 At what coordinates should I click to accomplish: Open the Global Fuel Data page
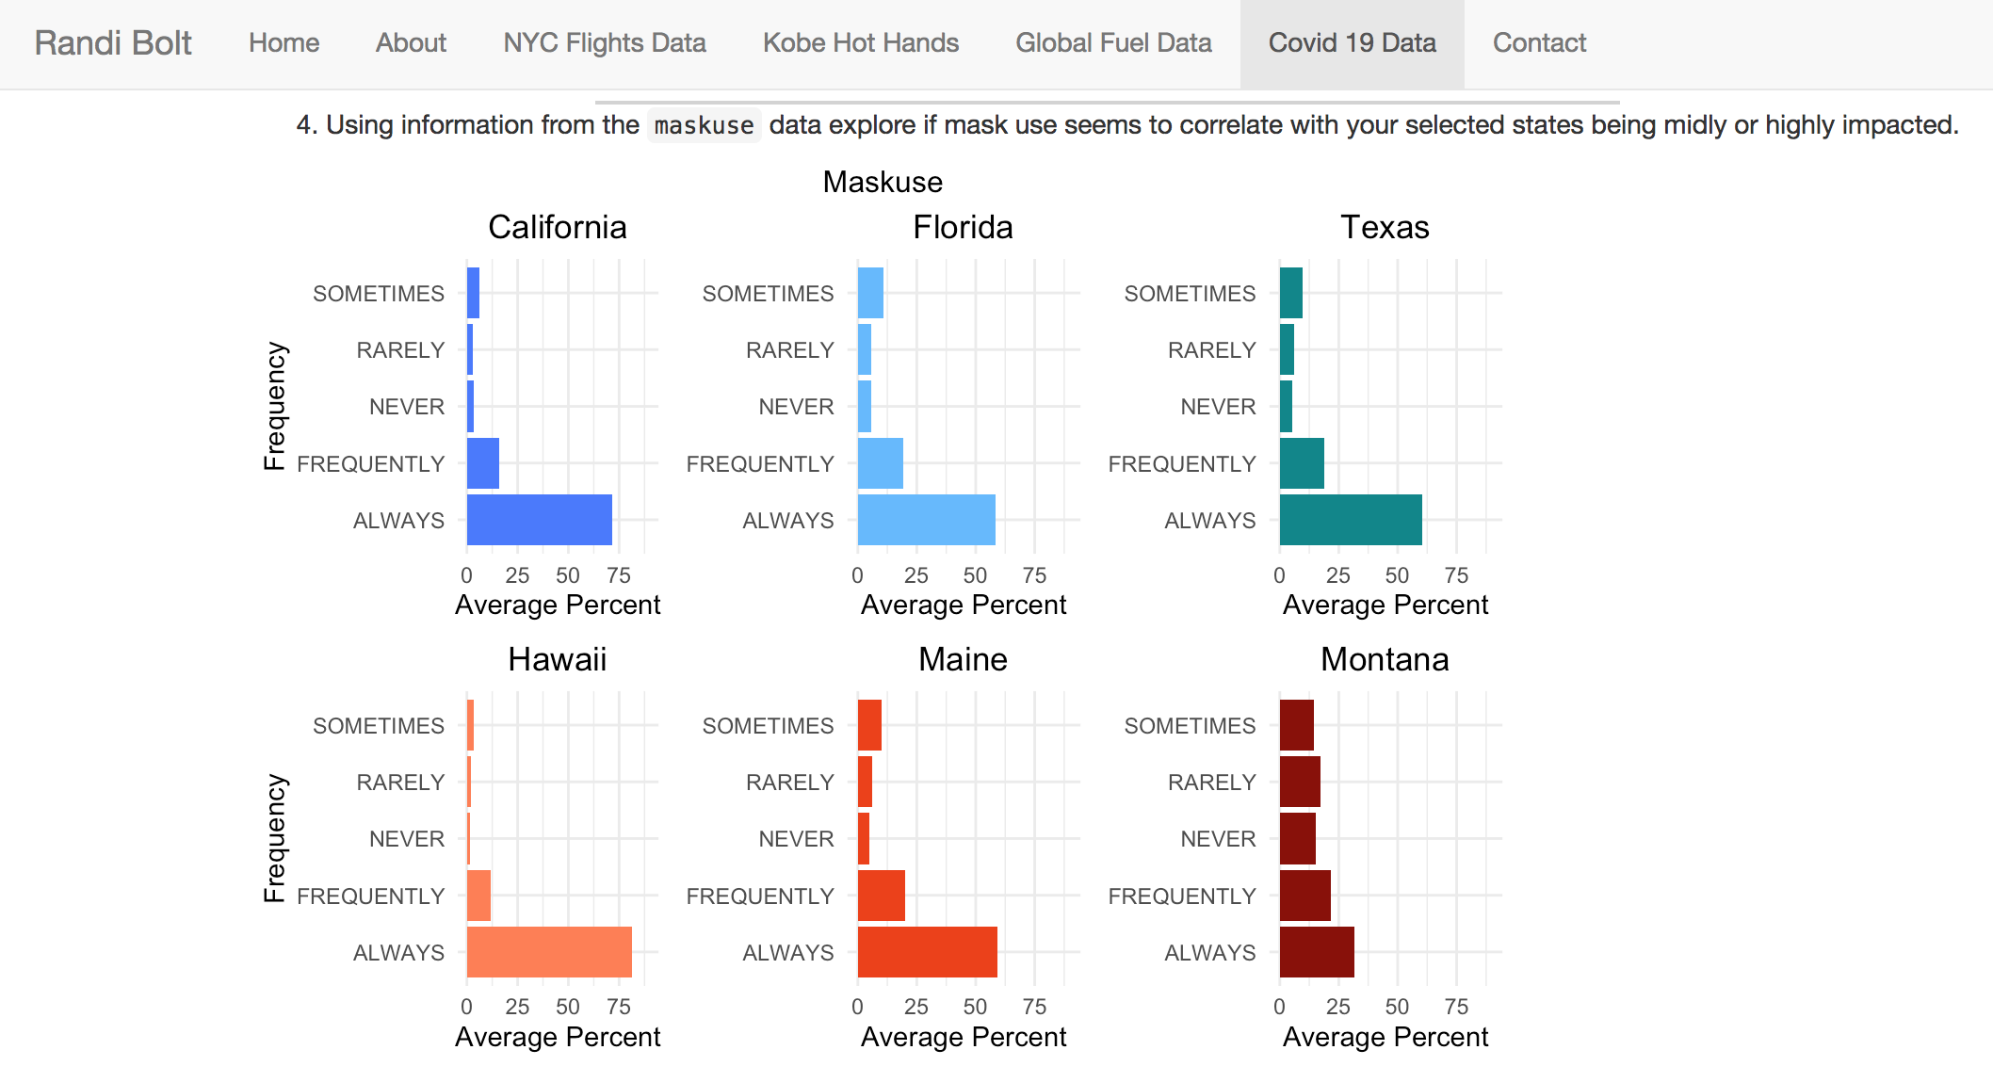coord(1113,43)
